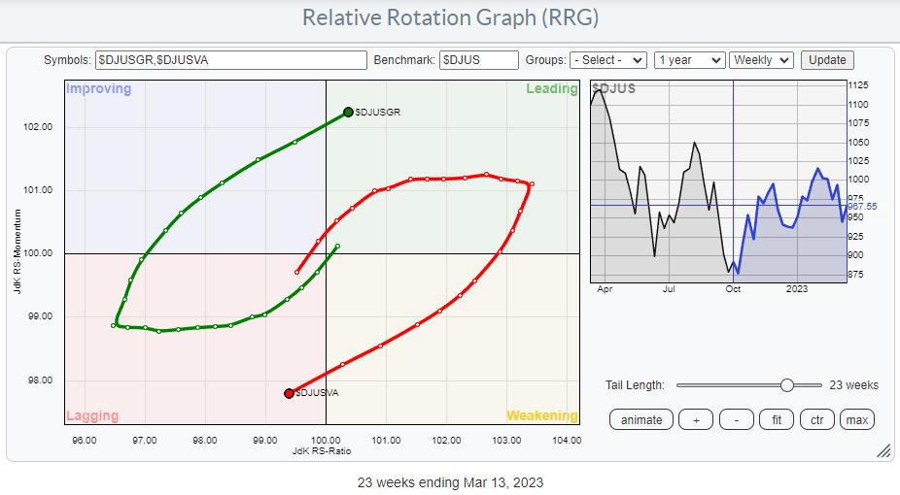Click the animate button
This screenshot has height=495, width=900.
pos(641,420)
